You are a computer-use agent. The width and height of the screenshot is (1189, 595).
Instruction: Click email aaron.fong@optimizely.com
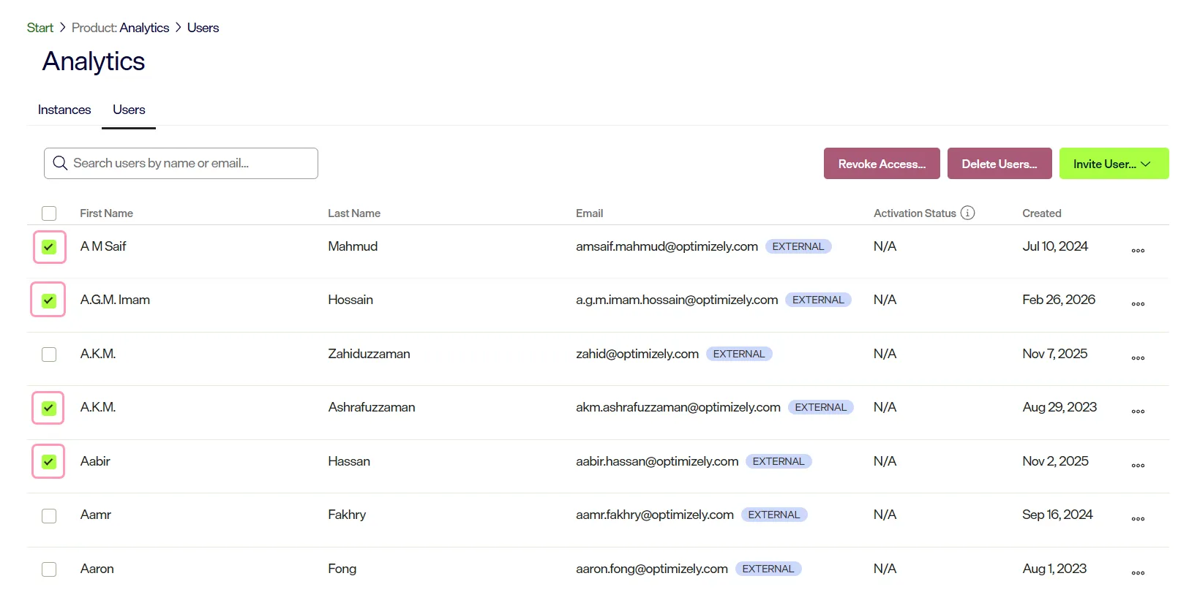click(652, 569)
